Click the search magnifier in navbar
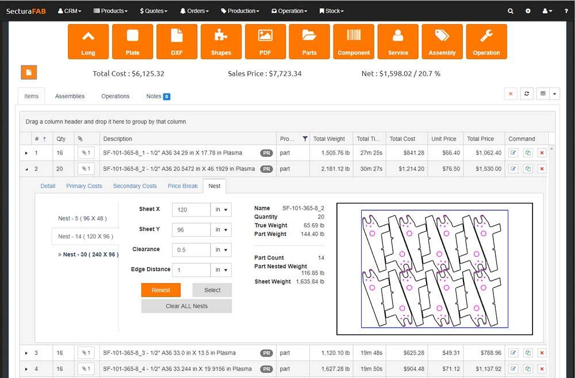The image size is (575, 378). [511, 11]
